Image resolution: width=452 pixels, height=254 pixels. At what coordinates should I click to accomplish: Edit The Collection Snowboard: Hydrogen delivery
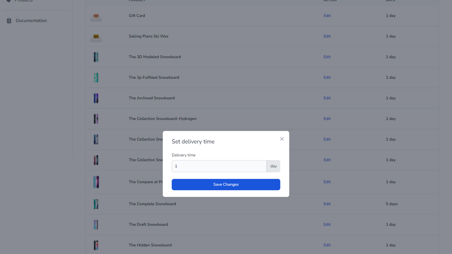point(327,119)
